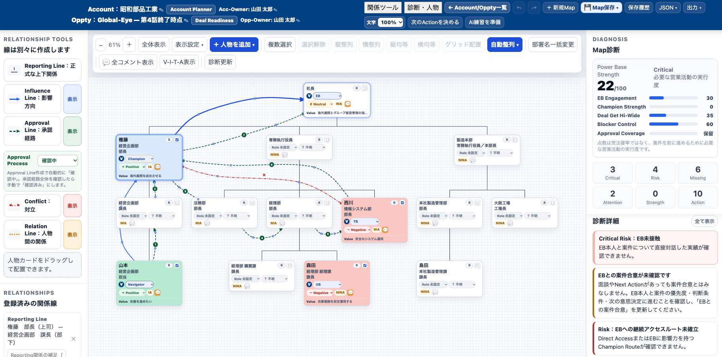Click pencil icon next to Opp-Owner 山田 太郎
This screenshot has height=357, width=722.
298,20
